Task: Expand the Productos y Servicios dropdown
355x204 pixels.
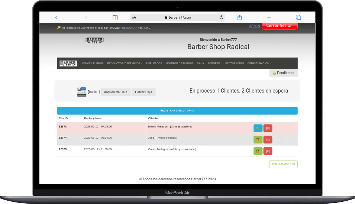Action: tap(125, 64)
